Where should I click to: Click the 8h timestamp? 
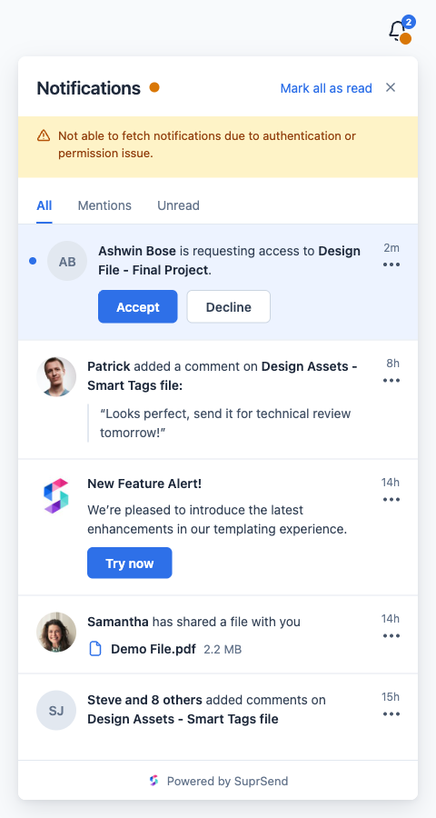(392, 364)
